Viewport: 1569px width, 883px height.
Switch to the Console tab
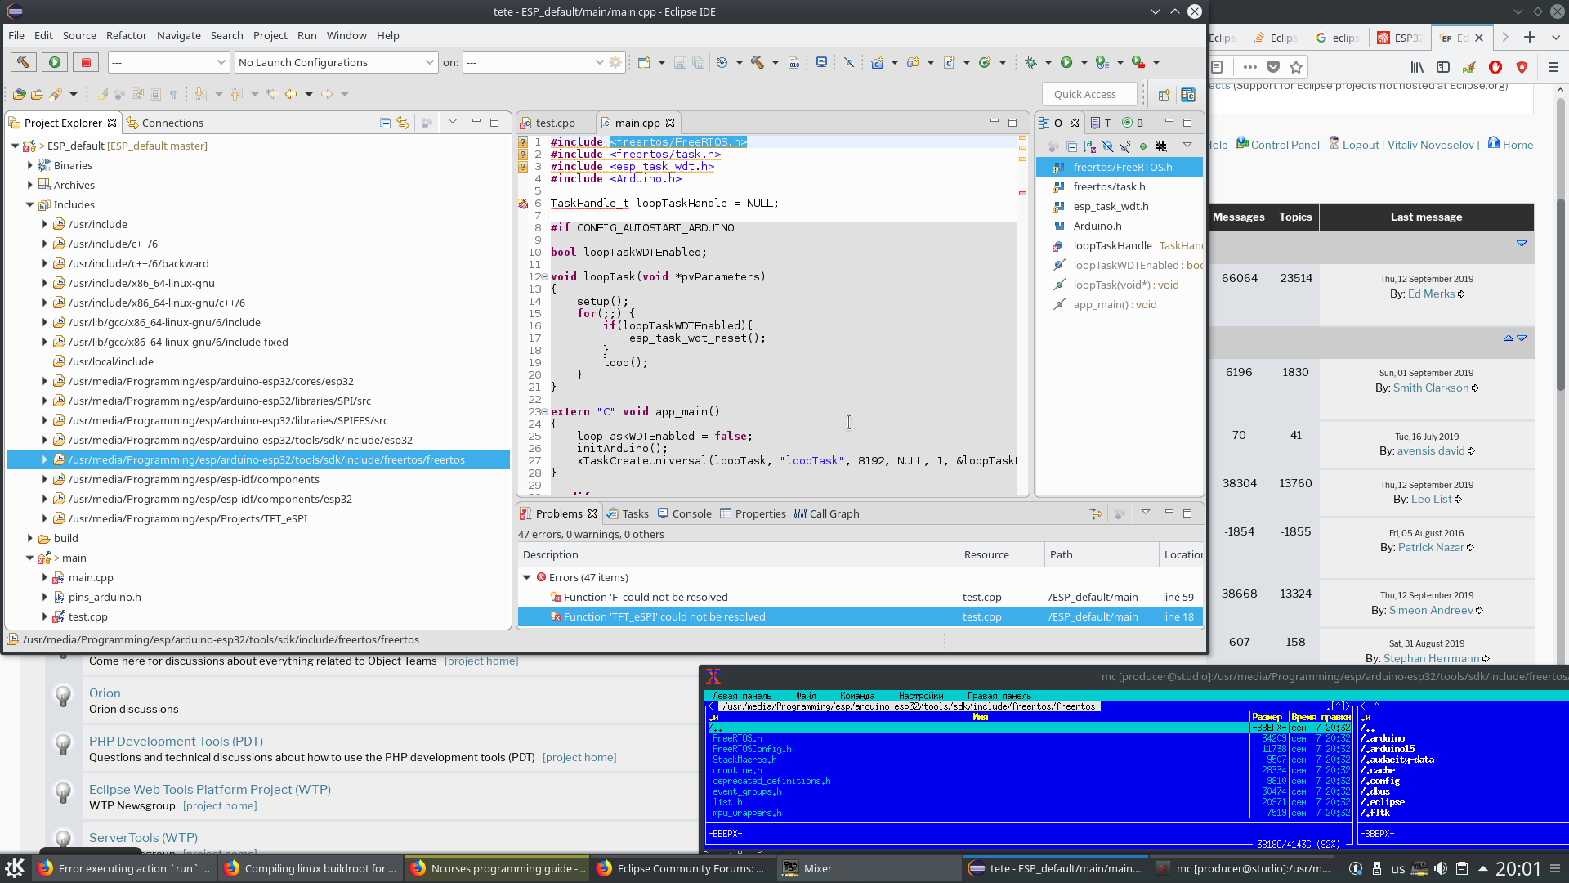pyautogui.click(x=684, y=513)
